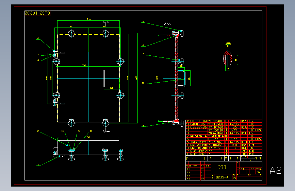Click the 1.36 weight cell in row 12
This screenshot has height=191, width=295.
point(251,121)
